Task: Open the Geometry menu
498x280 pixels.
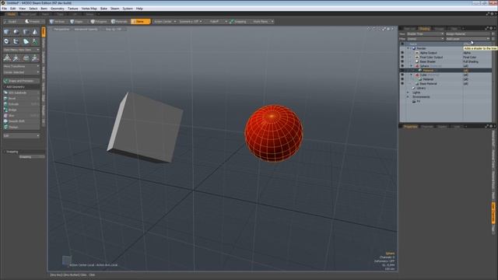Action: tap(57, 9)
